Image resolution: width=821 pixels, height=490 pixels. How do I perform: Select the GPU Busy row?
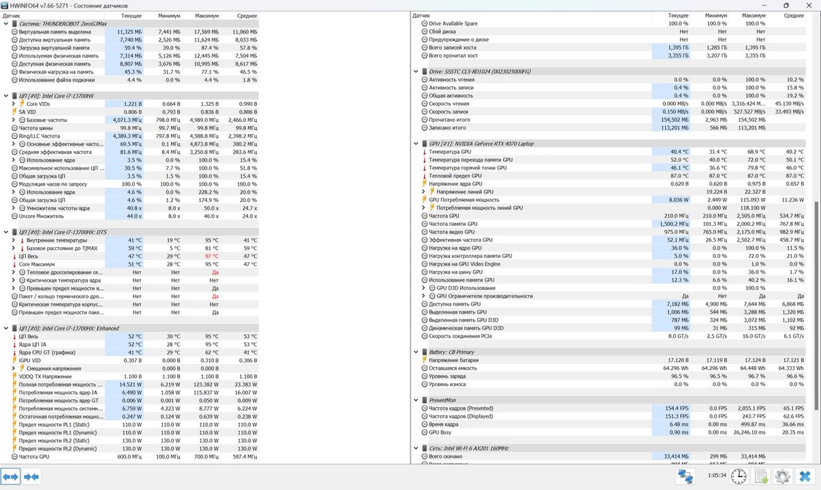pos(612,432)
